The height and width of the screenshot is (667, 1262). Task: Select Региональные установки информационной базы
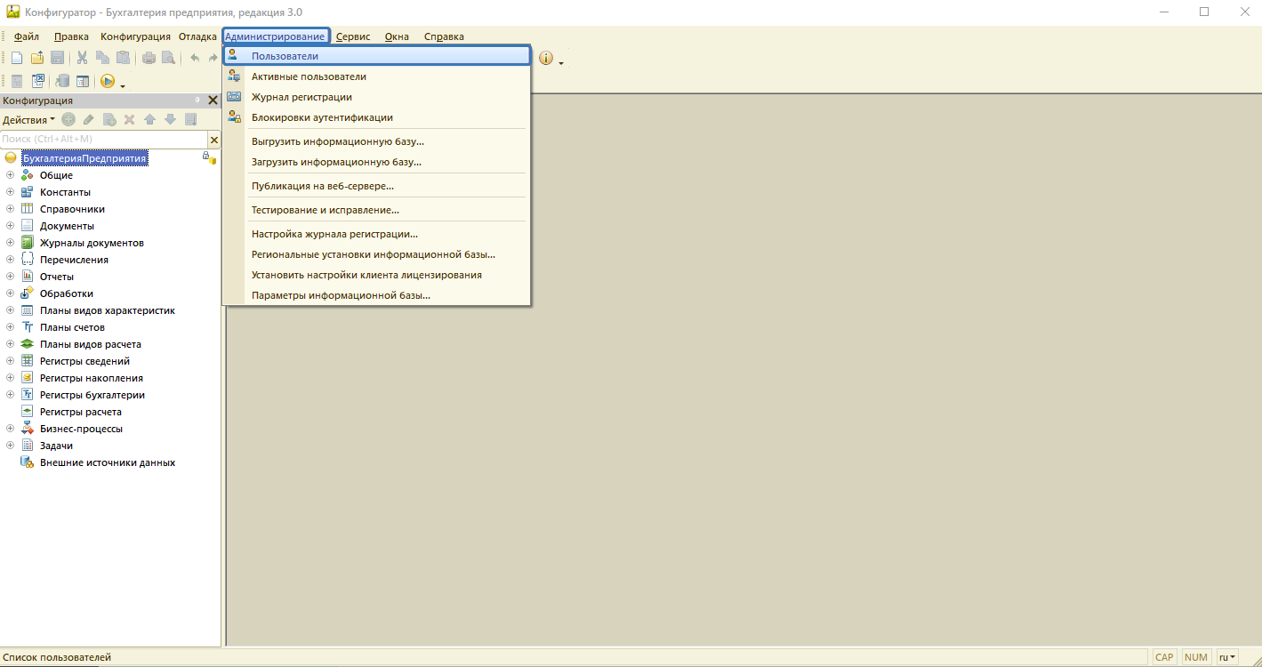click(377, 254)
